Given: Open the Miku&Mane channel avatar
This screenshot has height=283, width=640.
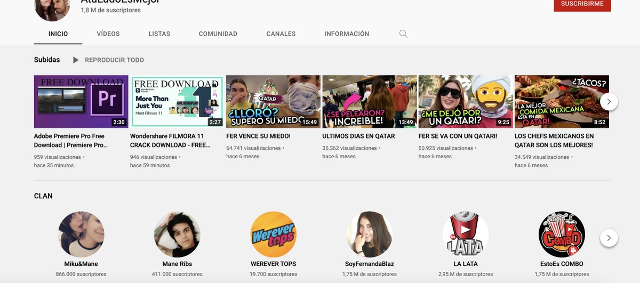Looking at the screenshot, I should pyautogui.click(x=81, y=235).
